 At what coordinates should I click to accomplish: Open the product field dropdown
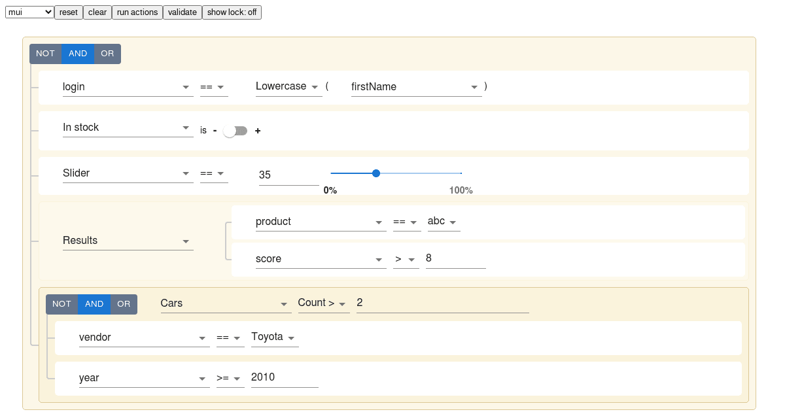click(321, 222)
